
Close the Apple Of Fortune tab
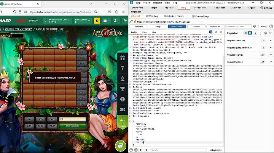38,4
